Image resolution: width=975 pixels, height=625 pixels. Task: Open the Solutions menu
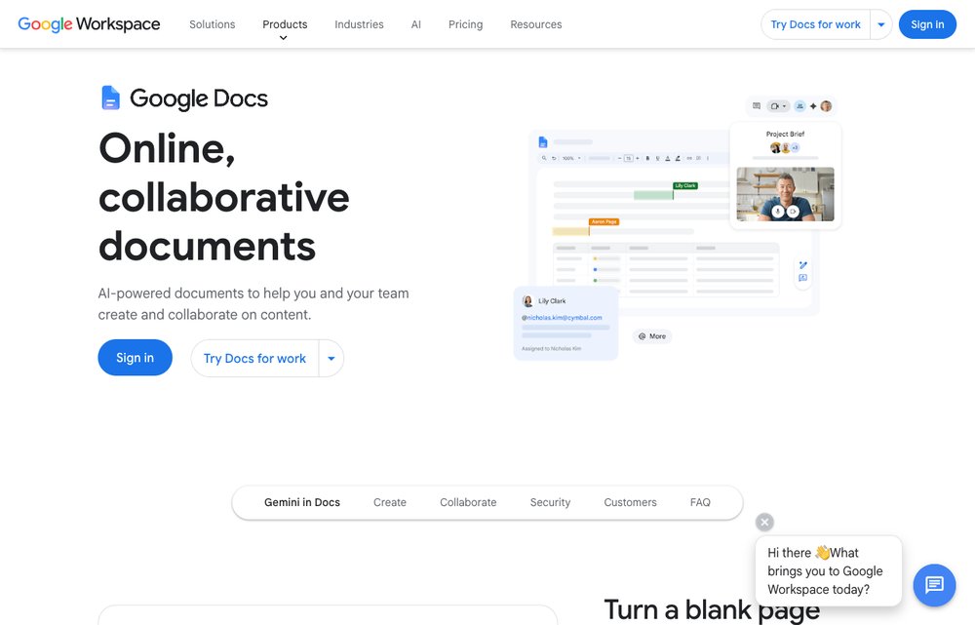pyautogui.click(x=212, y=24)
